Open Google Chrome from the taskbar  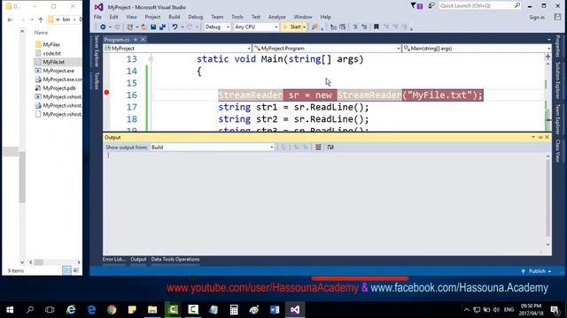point(112,310)
